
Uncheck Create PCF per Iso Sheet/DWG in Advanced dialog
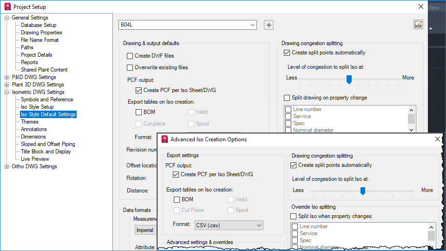176,174
